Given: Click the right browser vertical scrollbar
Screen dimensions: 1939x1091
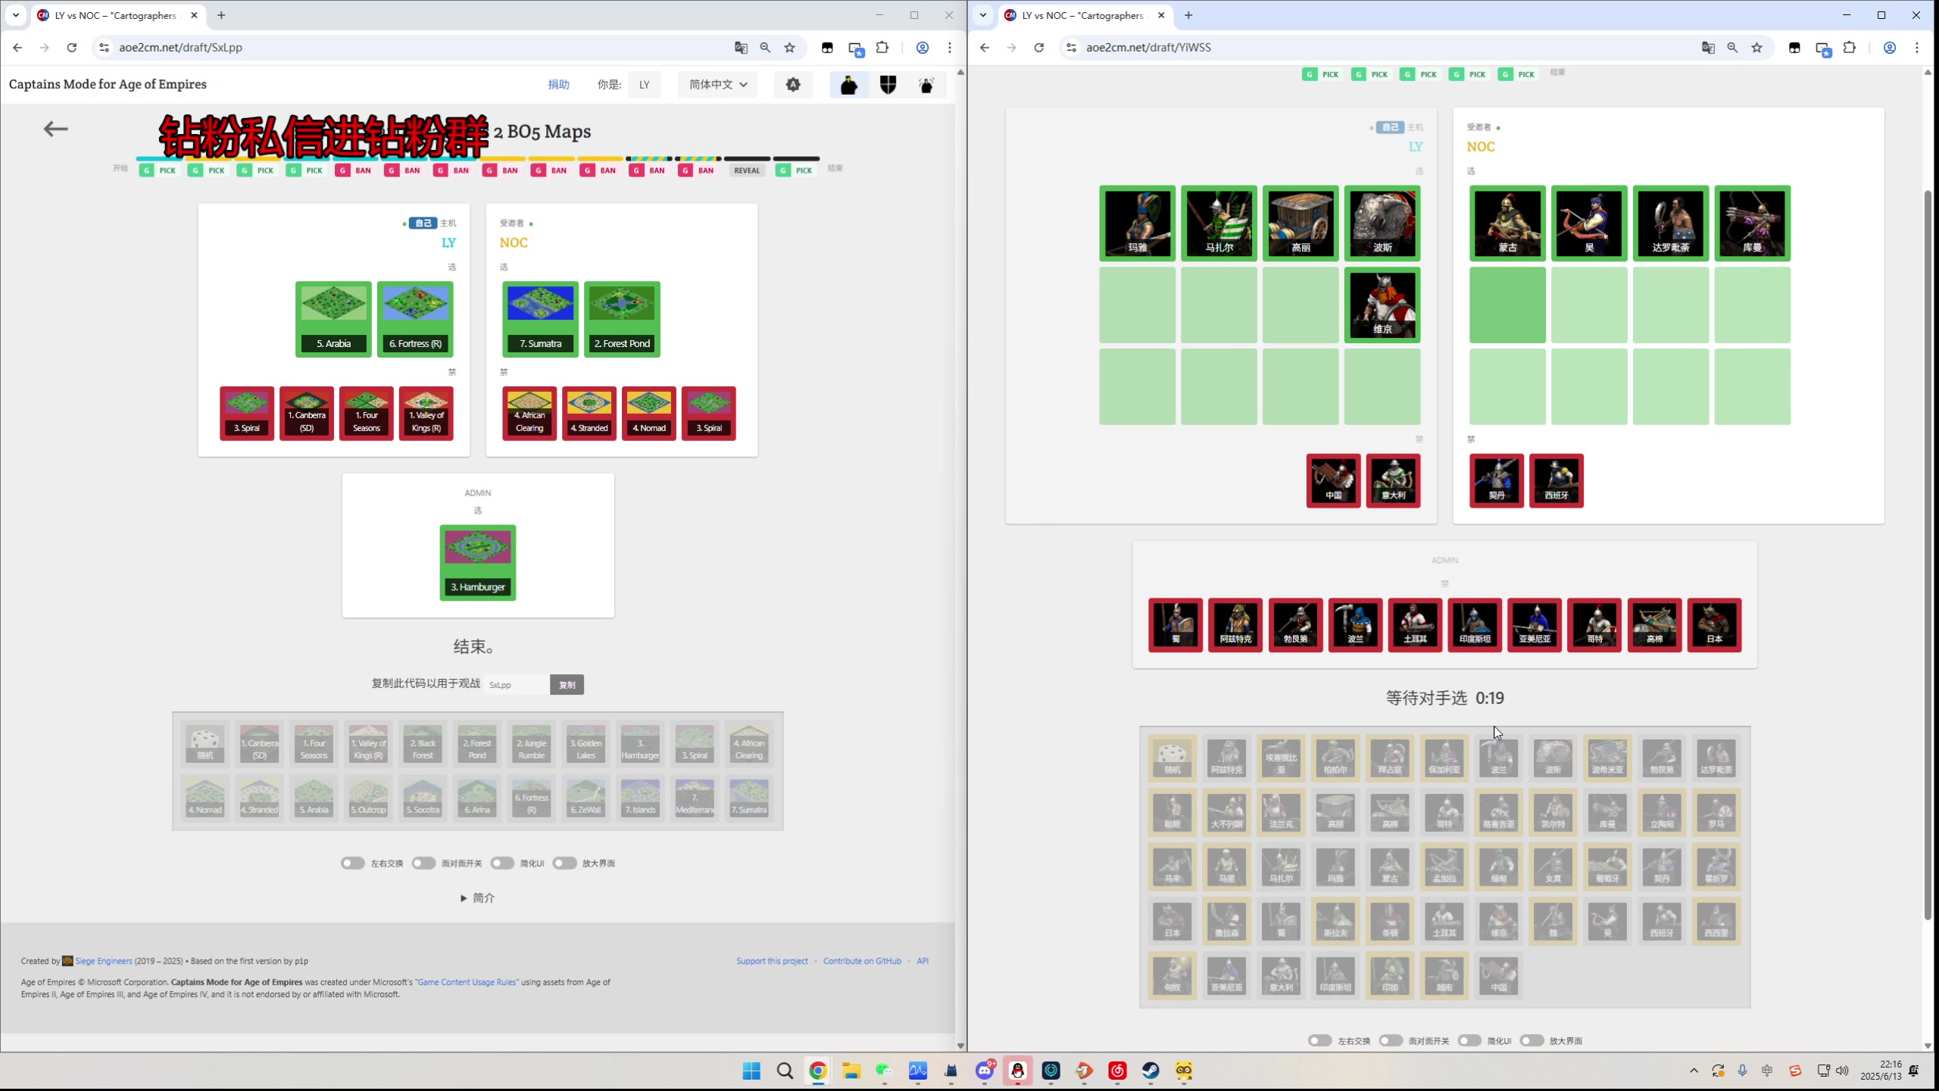Looking at the screenshot, I should click(x=1928, y=557).
